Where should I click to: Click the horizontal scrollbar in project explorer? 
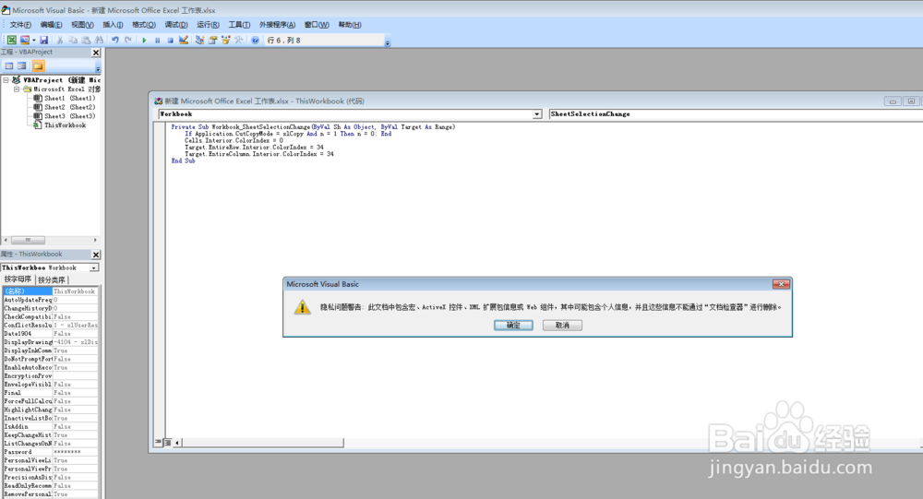[50, 240]
